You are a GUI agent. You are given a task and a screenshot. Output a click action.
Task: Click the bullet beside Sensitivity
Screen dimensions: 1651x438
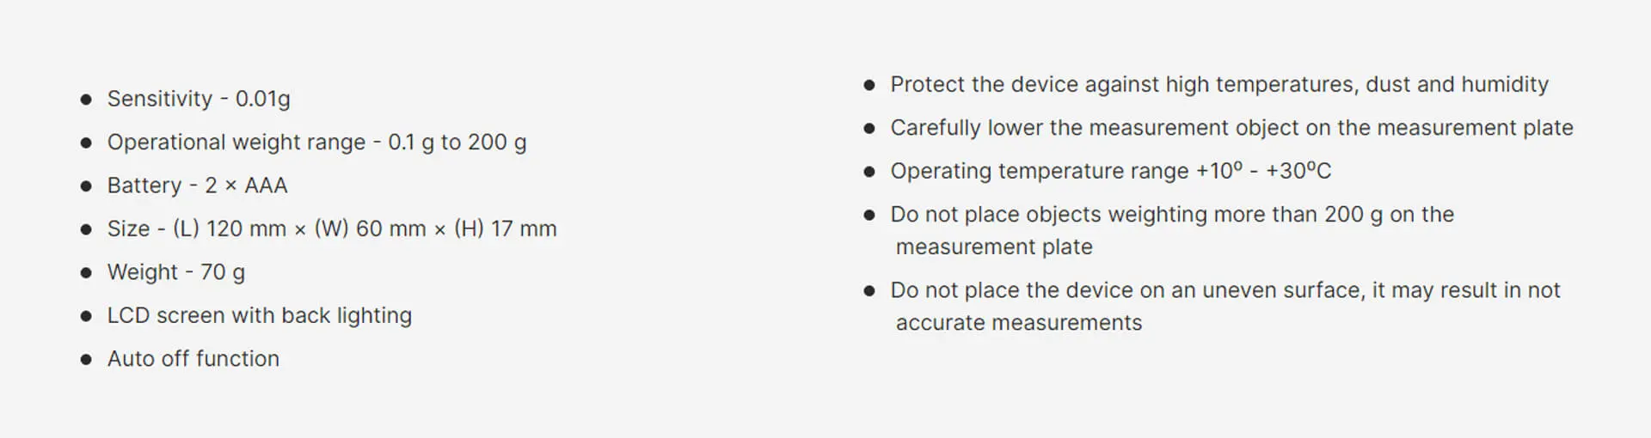point(86,100)
